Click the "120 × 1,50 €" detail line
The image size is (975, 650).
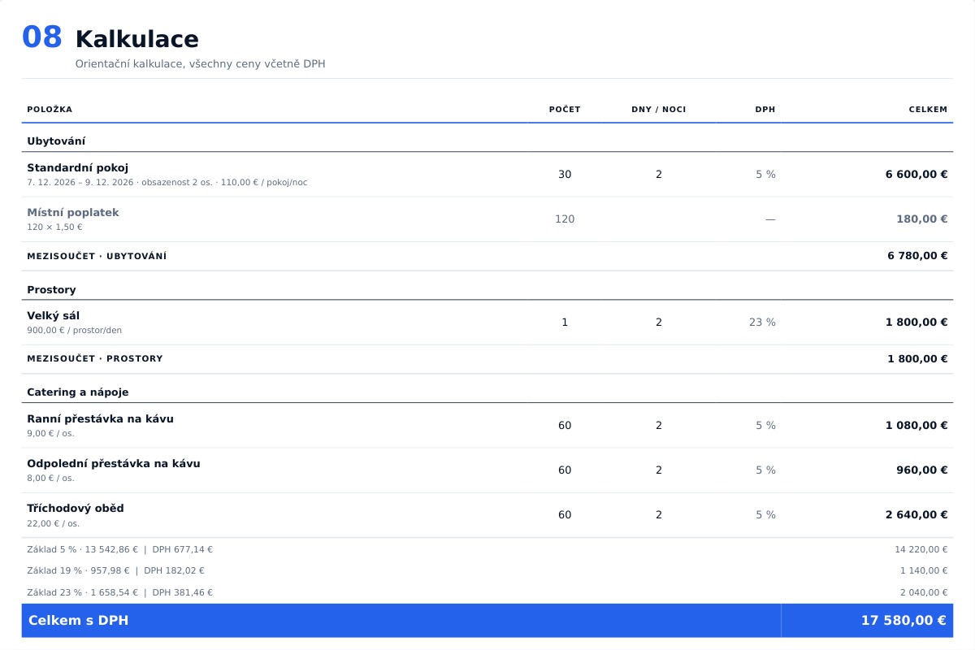point(54,227)
